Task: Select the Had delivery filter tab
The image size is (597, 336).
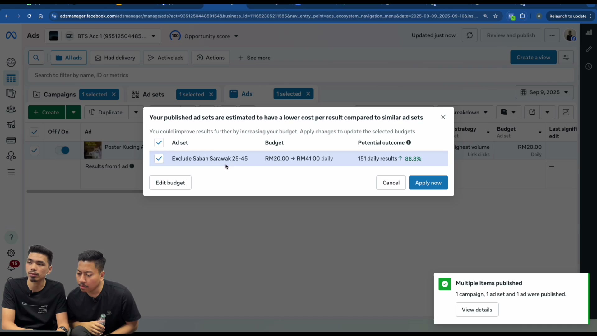Action: 115,58
